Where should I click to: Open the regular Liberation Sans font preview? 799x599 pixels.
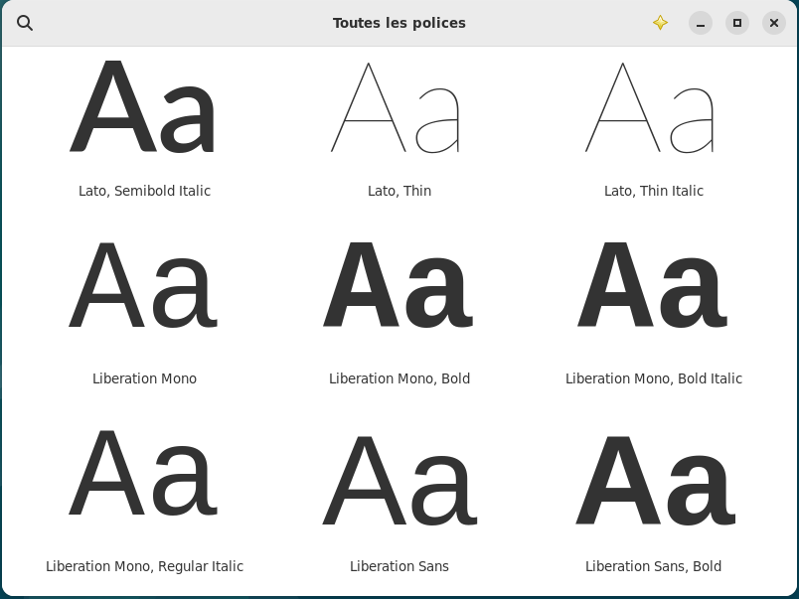[x=399, y=481]
